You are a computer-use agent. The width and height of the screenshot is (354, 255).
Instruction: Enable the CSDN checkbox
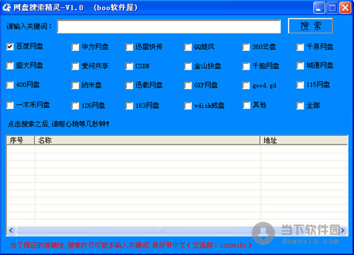[x=129, y=66]
